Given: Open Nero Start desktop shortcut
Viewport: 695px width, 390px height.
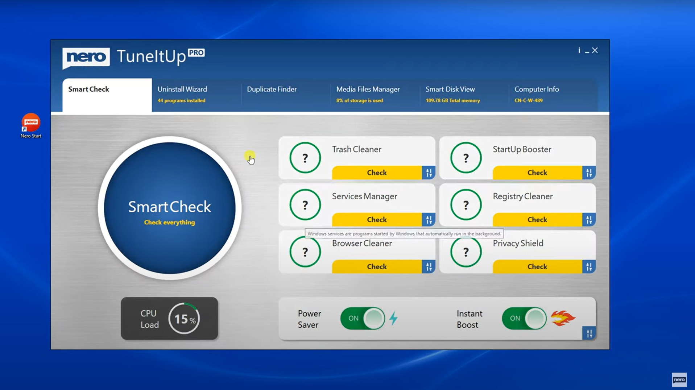Looking at the screenshot, I should [x=31, y=126].
